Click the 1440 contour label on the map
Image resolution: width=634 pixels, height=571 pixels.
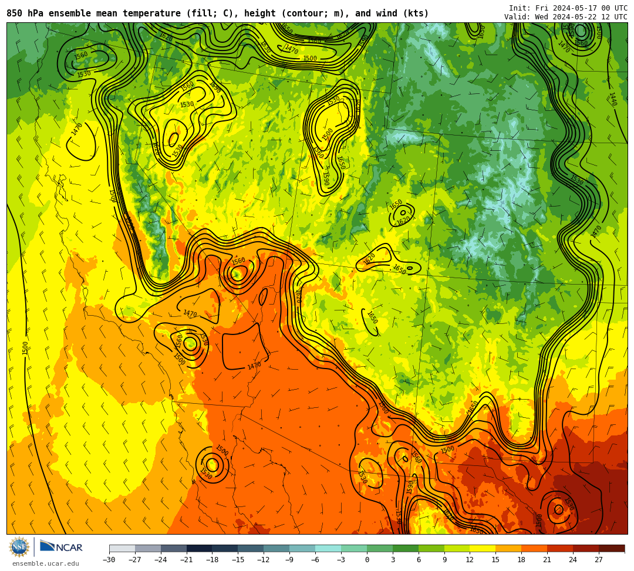613,99
